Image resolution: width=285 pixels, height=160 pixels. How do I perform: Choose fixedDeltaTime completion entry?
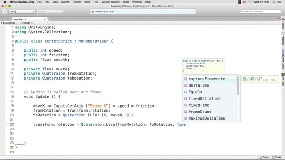click(x=210, y=99)
